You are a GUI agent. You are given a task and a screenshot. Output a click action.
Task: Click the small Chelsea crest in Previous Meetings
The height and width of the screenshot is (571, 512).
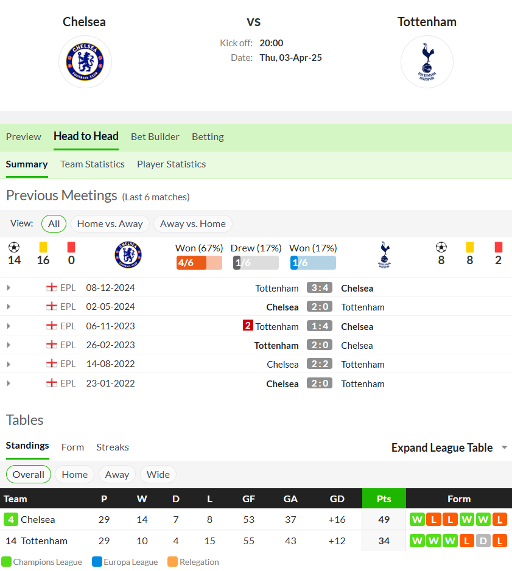click(x=128, y=254)
